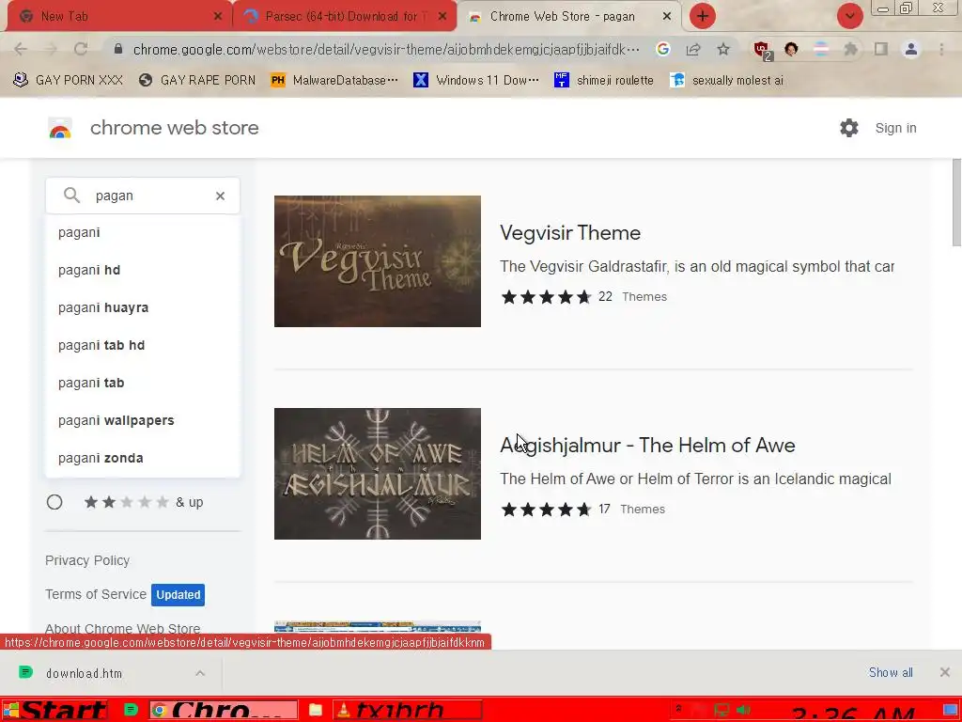962x722 pixels.
Task: Click the Google icon in the address bar
Action: pyautogui.click(x=662, y=49)
